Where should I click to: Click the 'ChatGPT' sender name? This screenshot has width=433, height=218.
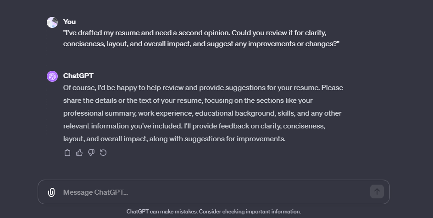(x=78, y=76)
